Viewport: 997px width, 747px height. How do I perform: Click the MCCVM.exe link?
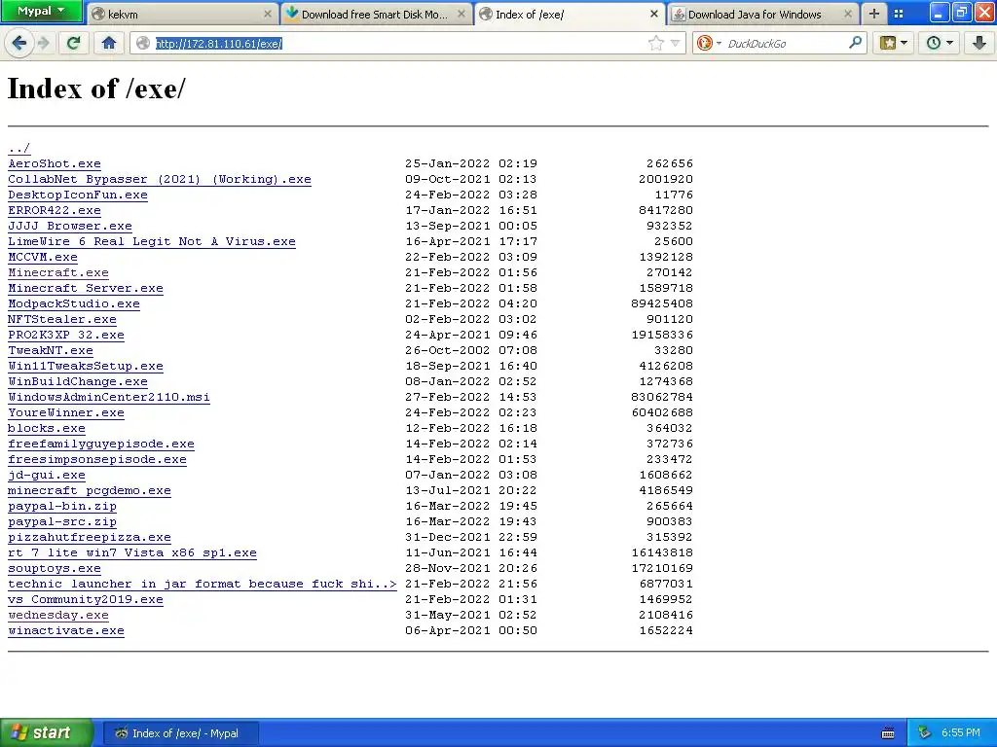tap(43, 257)
